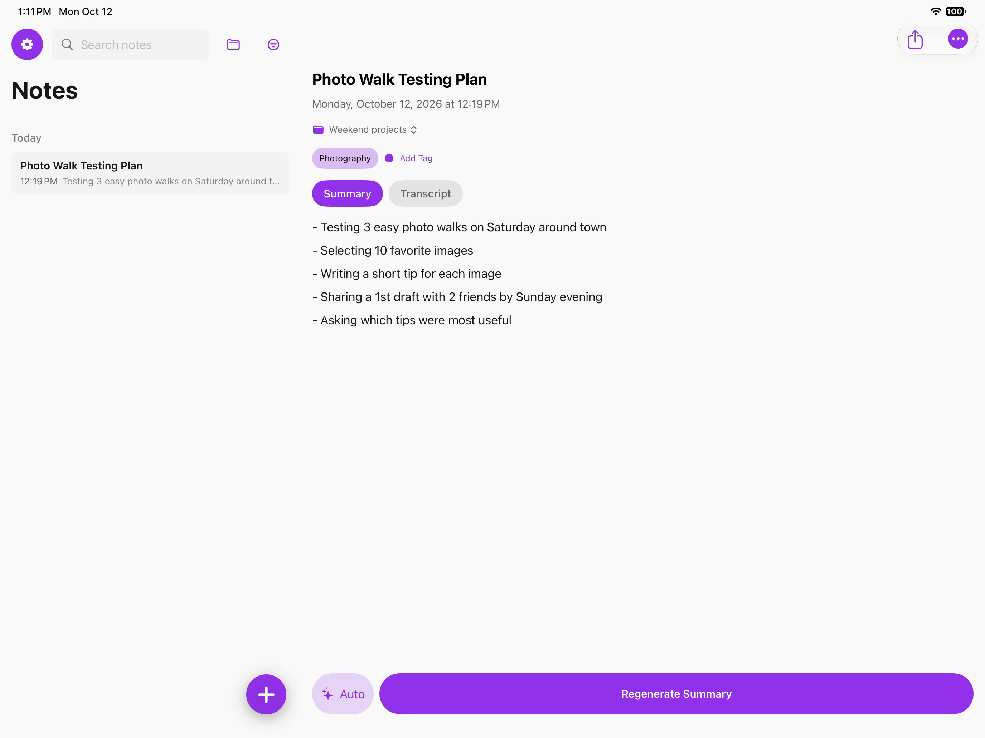The image size is (985, 738).
Task: Open the folders icon beside search
Action: coord(233,44)
